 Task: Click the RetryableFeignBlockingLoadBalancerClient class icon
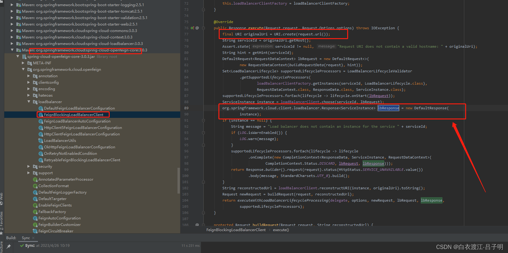point(41,160)
